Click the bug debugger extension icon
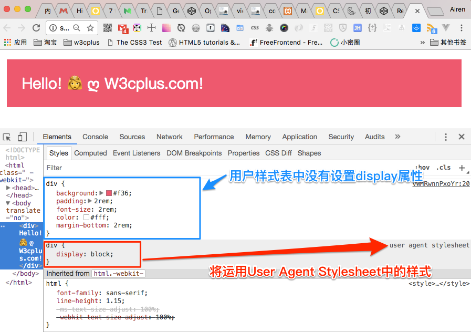Screen dimensions: 471x332 click(x=269, y=28)
